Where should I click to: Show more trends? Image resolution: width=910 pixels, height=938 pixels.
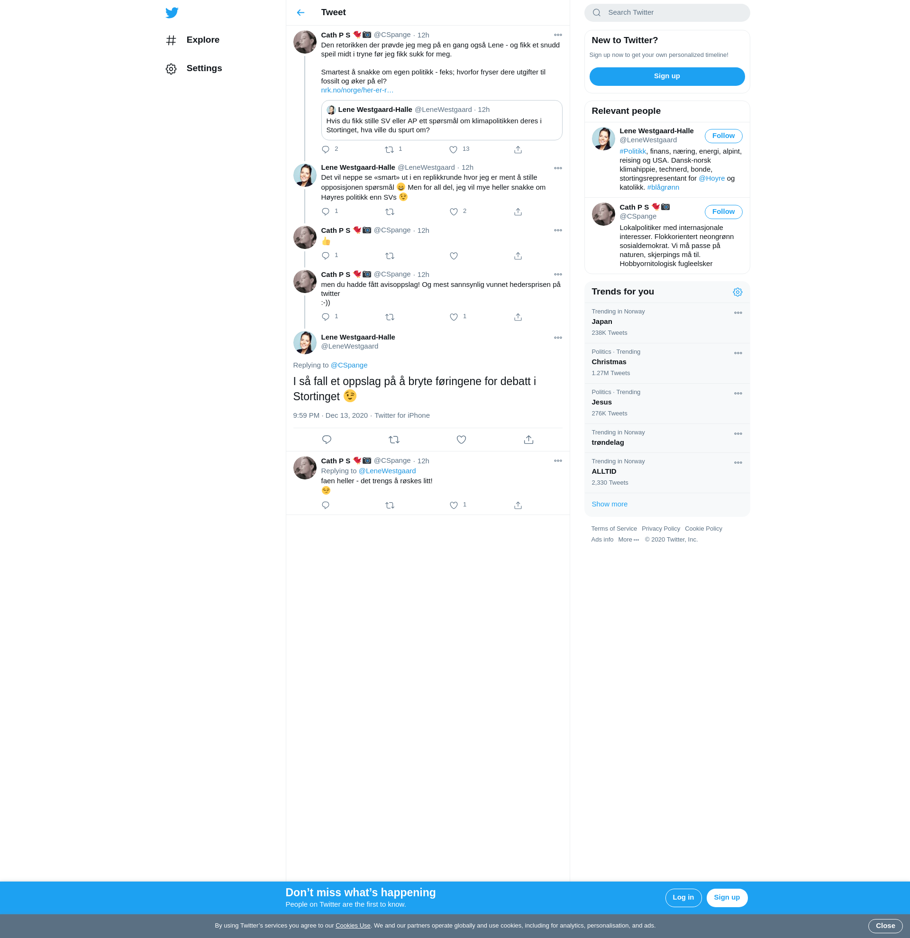pyautogui.click(x=609, y=504)
